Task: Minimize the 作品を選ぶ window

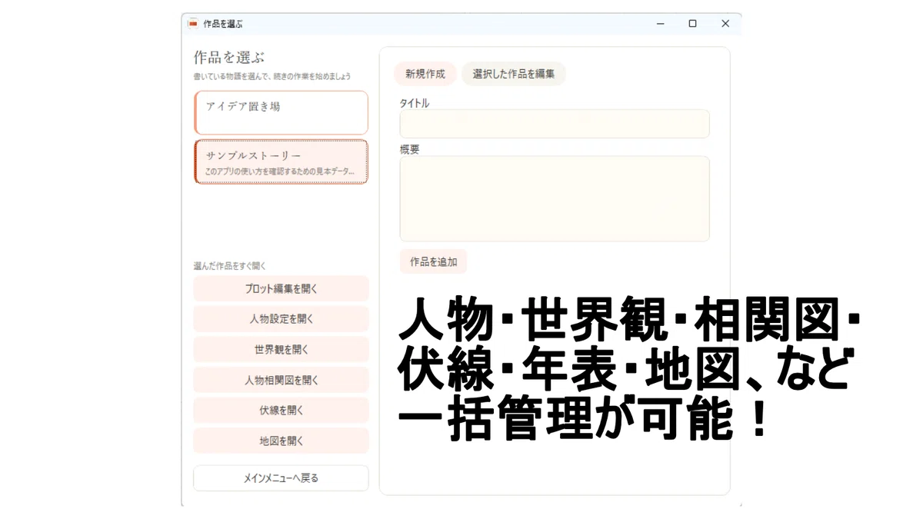Action: [660, 24]
